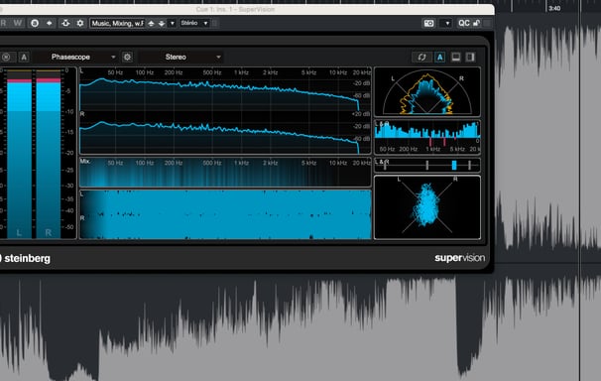
Task: Open the top toolbar Stereo routing dropdown
Action: pos(194,24)
